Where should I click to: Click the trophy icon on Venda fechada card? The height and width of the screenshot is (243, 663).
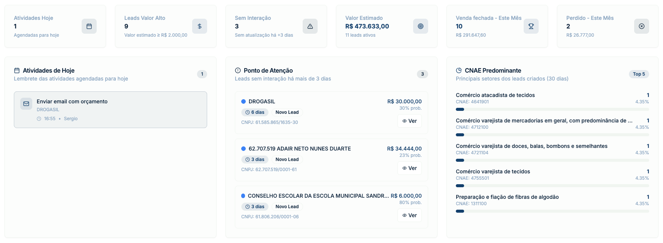(531, 26)
